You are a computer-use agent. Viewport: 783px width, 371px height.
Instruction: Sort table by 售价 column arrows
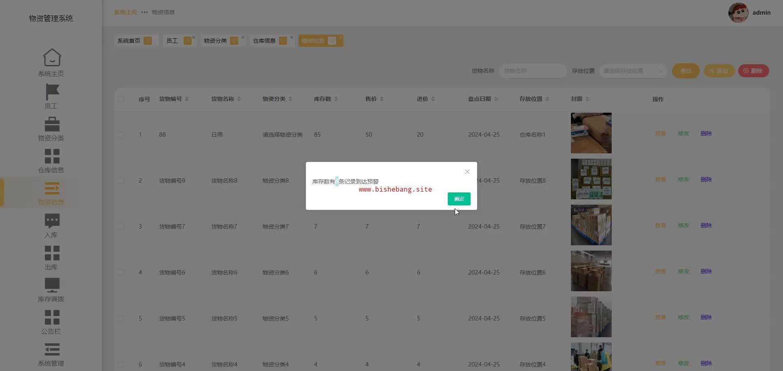[x=382, y=99]
